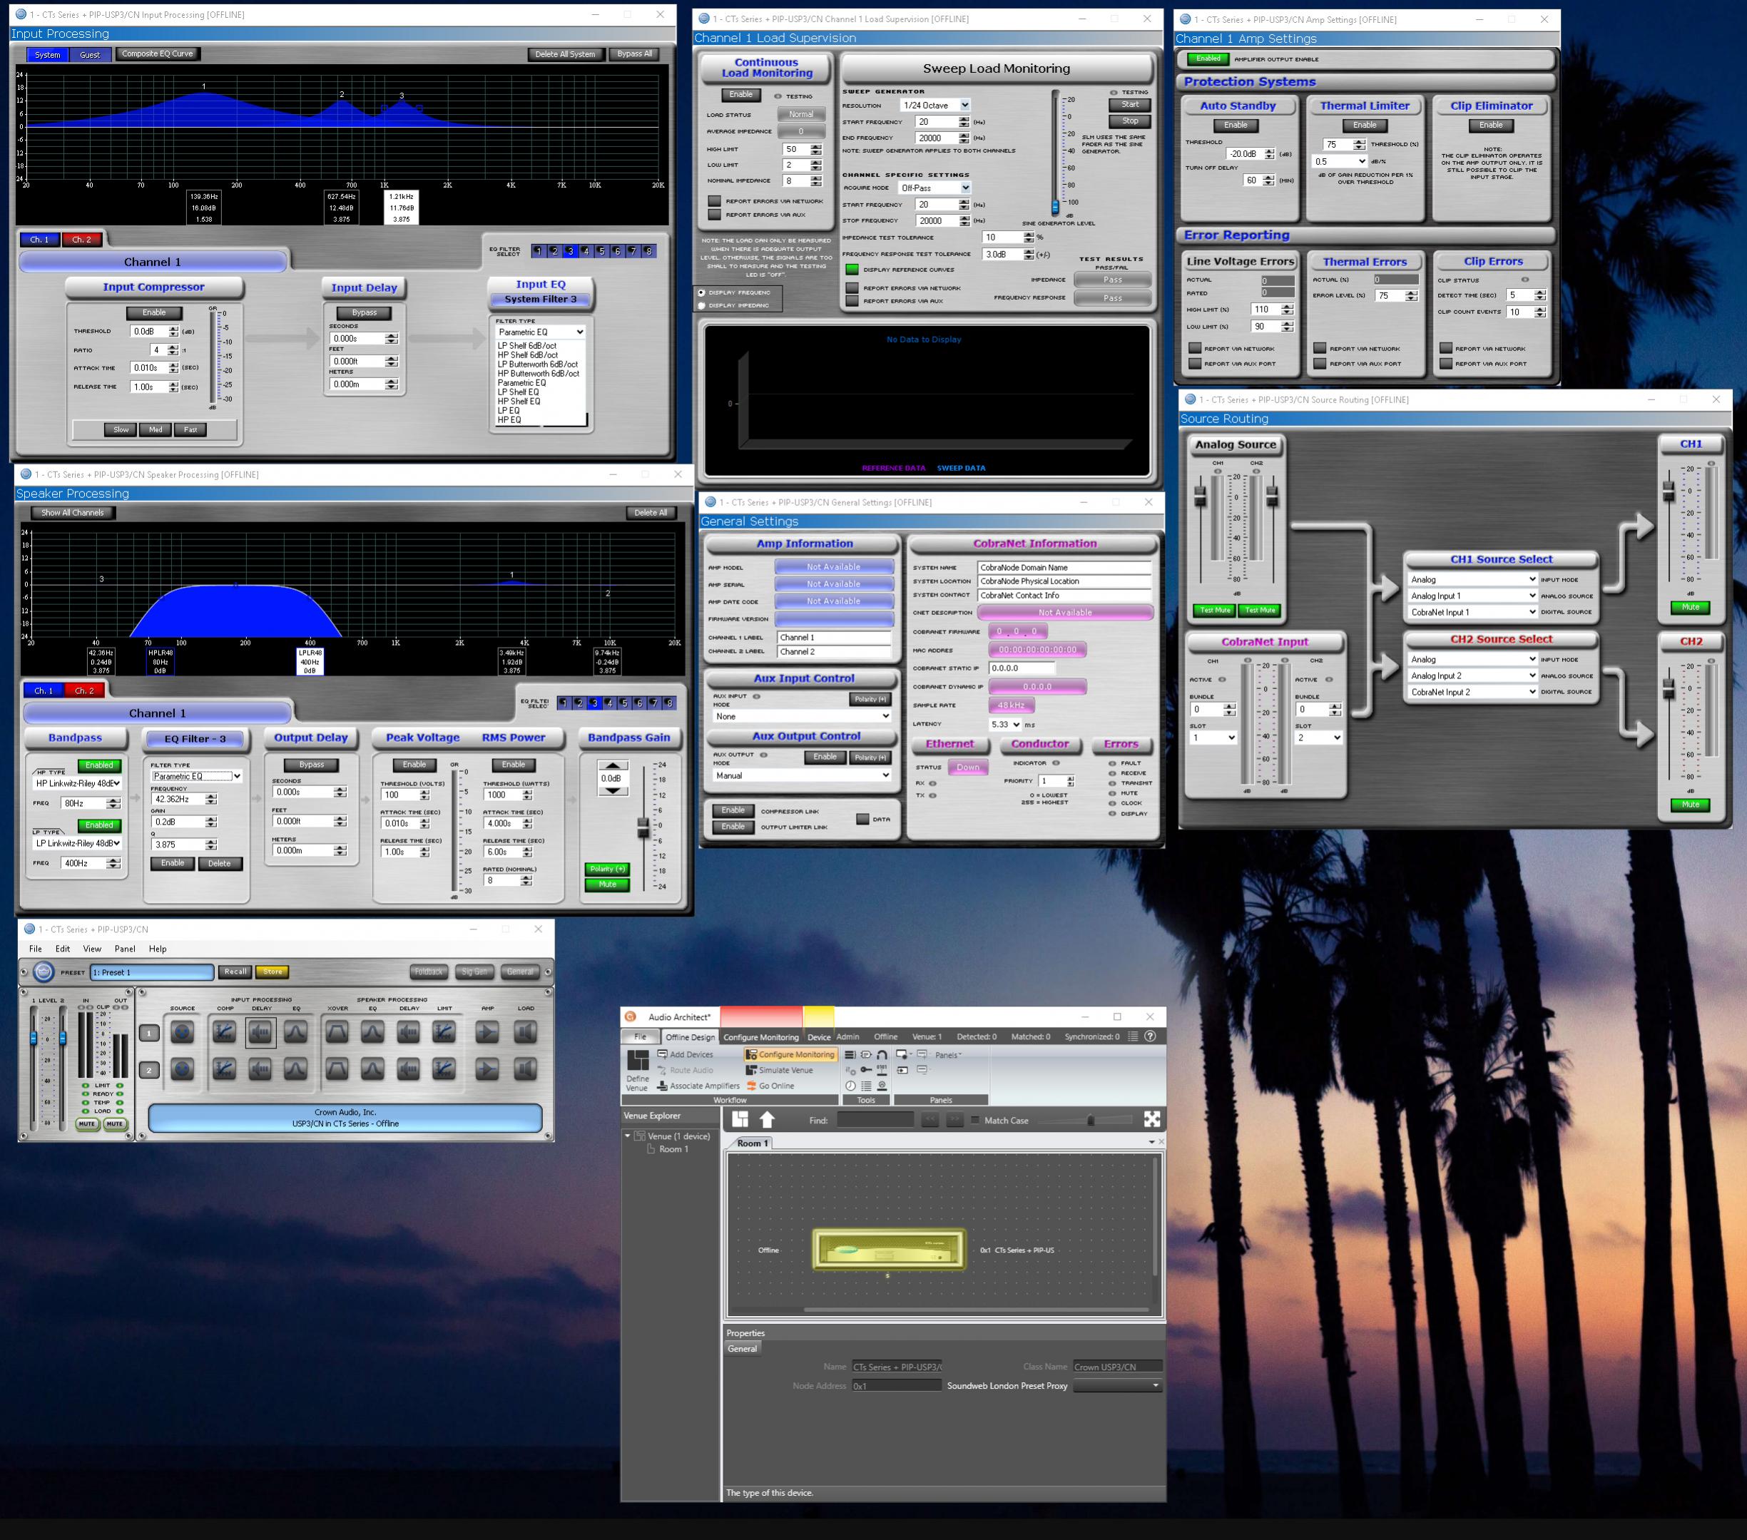This screenshot has height=1540, width=1747.
Task: Click Simulate Venue in Workflow ribbon
Action: 780,1070
